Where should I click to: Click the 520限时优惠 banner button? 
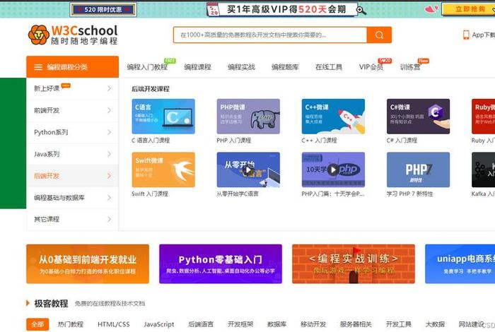click(x=103, y=9)
